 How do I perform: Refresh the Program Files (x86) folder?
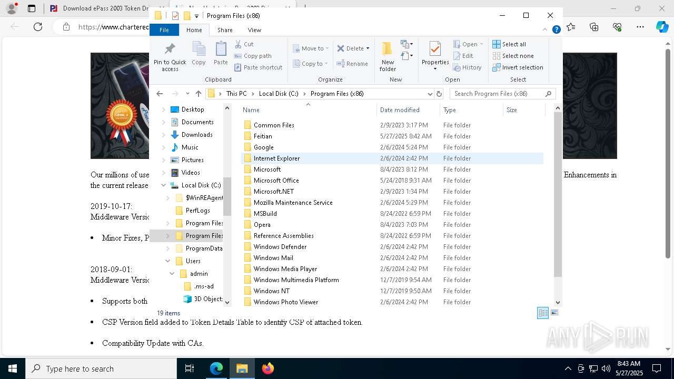coord(439,94)
